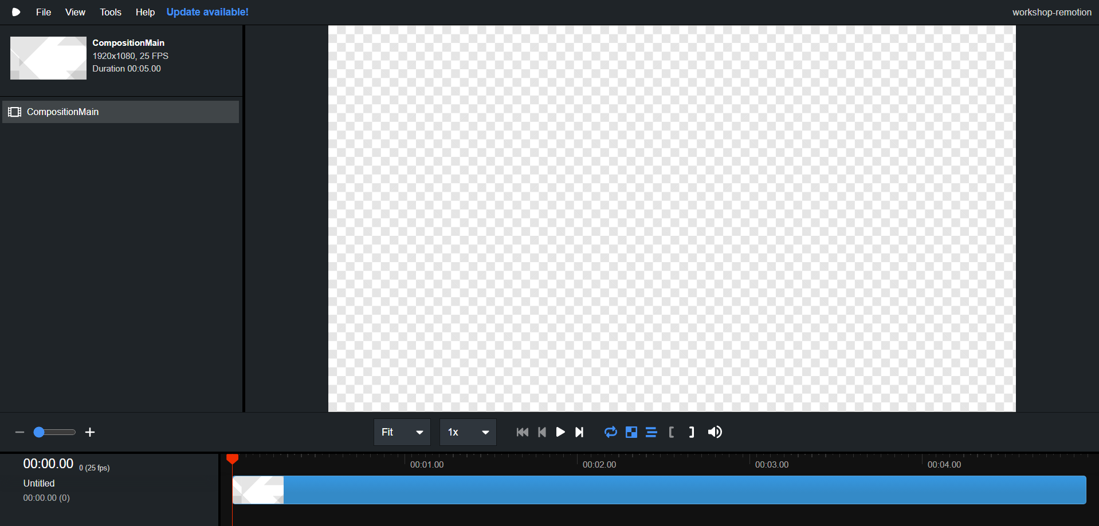
Task: Set the in-point marker
Action: [x=672, y=432]
